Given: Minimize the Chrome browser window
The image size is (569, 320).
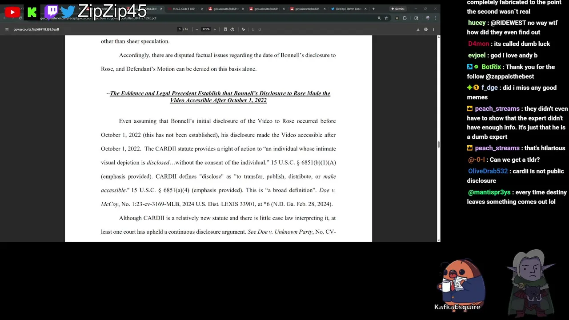Looking at the screenshot, I should point(416,9).
